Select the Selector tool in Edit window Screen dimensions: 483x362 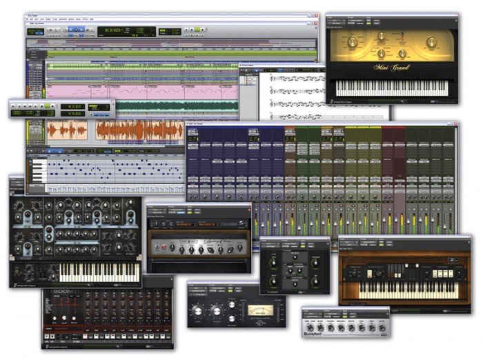[76, 30]
